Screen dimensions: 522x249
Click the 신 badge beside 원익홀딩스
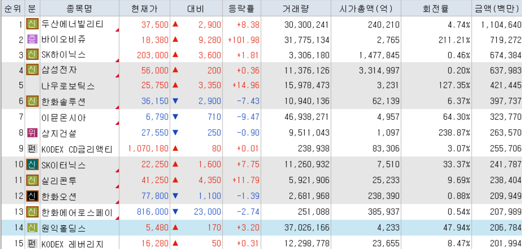(32, 227)
